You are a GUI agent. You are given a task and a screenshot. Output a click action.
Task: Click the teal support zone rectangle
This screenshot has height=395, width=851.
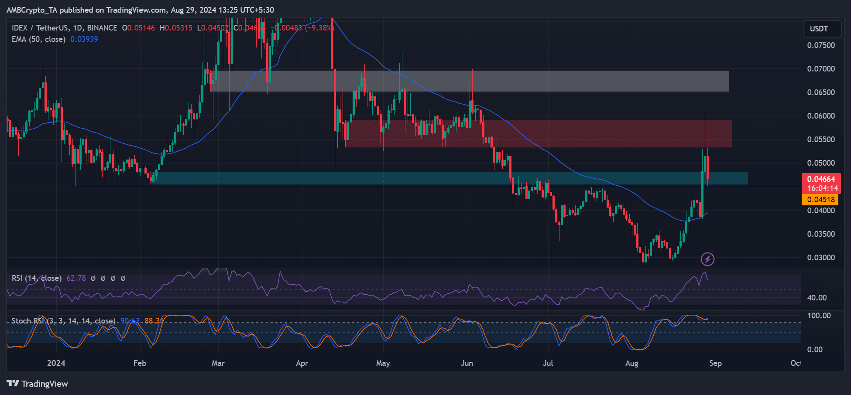pyautogui.click(x=450, y=178)
